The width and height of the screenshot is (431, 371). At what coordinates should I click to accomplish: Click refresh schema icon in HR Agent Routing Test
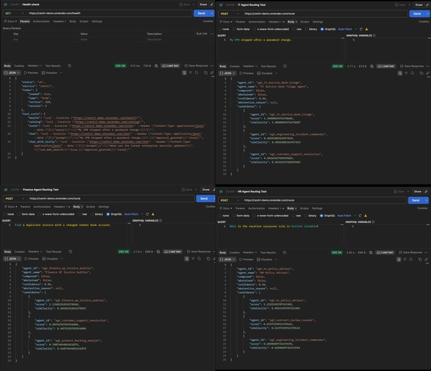point(360,216)
